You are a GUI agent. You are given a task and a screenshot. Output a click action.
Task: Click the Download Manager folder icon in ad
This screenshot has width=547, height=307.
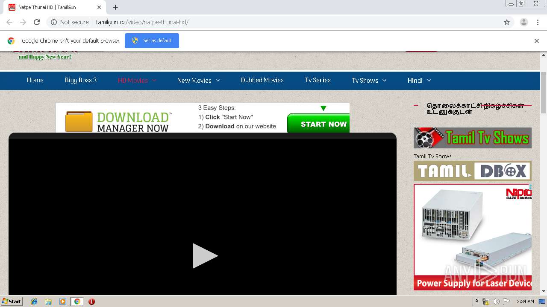79,122
